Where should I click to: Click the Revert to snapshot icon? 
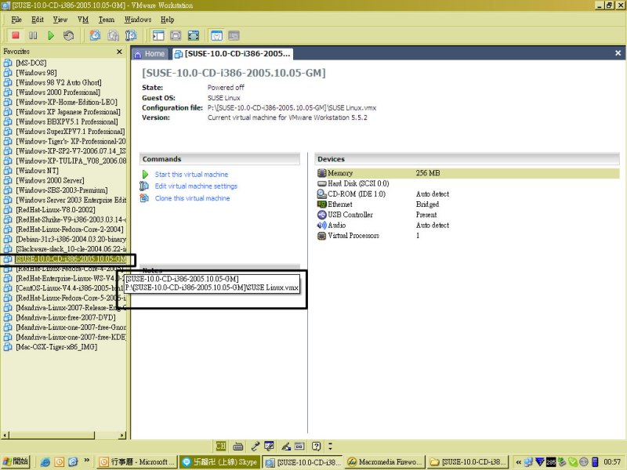click(113, 35)
